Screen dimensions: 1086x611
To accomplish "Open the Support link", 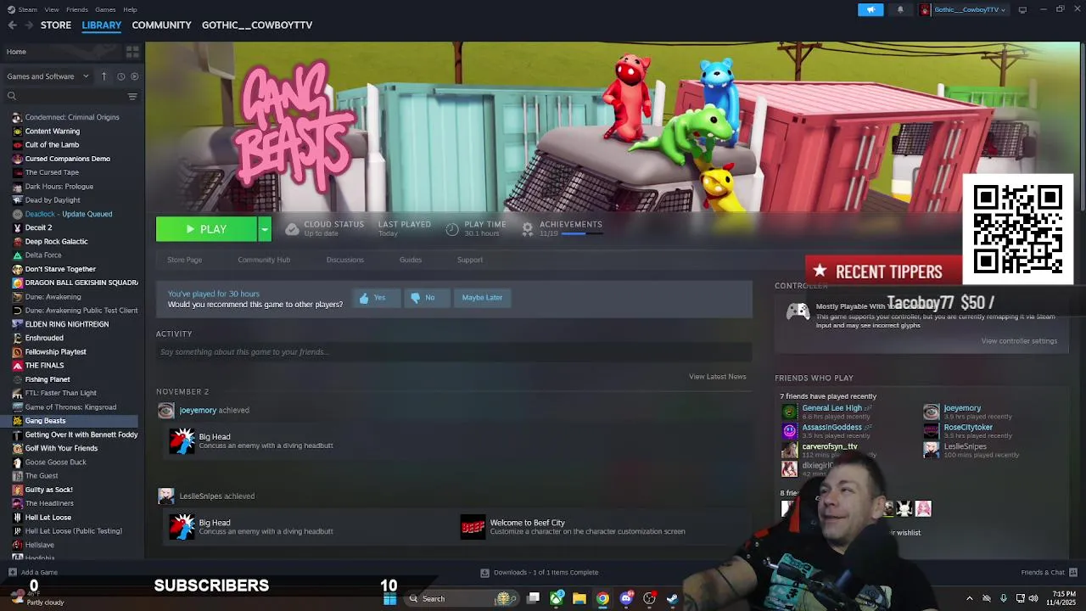I will 470,260.
